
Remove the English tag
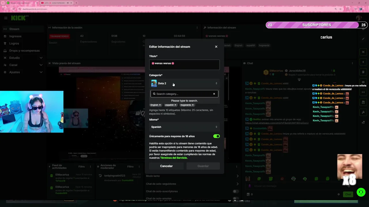click(160, 105)
